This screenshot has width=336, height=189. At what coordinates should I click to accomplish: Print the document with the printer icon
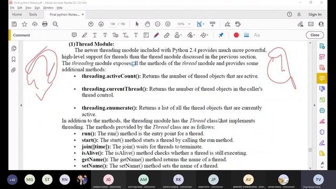tap(45, 24)
